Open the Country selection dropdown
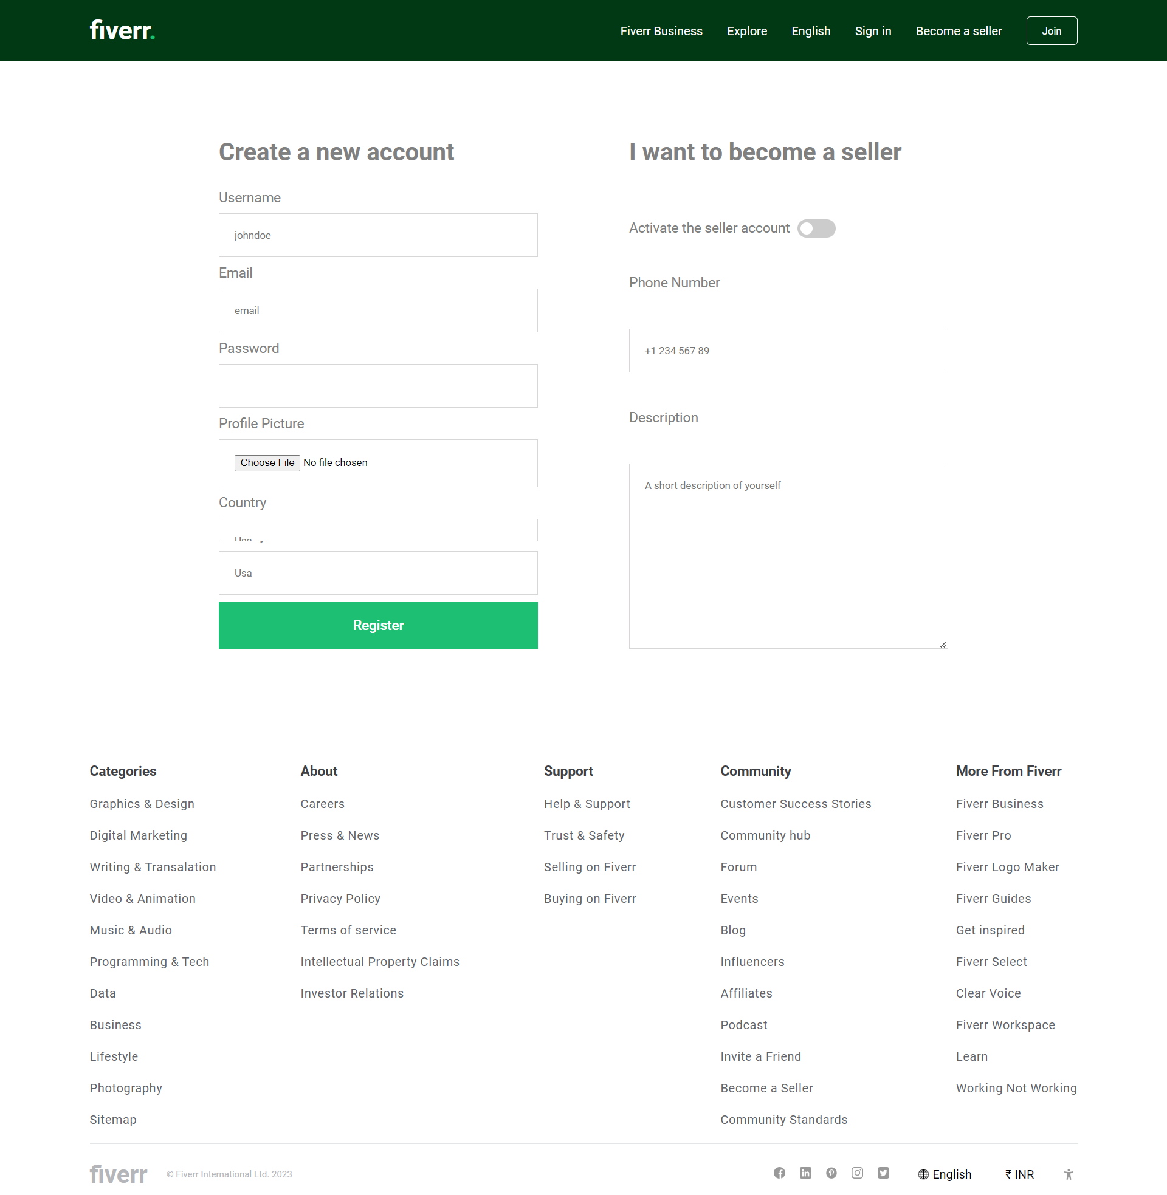The width and height of the screenshot is (1167, 1195). pyautogui.click(x=378, y=534)
